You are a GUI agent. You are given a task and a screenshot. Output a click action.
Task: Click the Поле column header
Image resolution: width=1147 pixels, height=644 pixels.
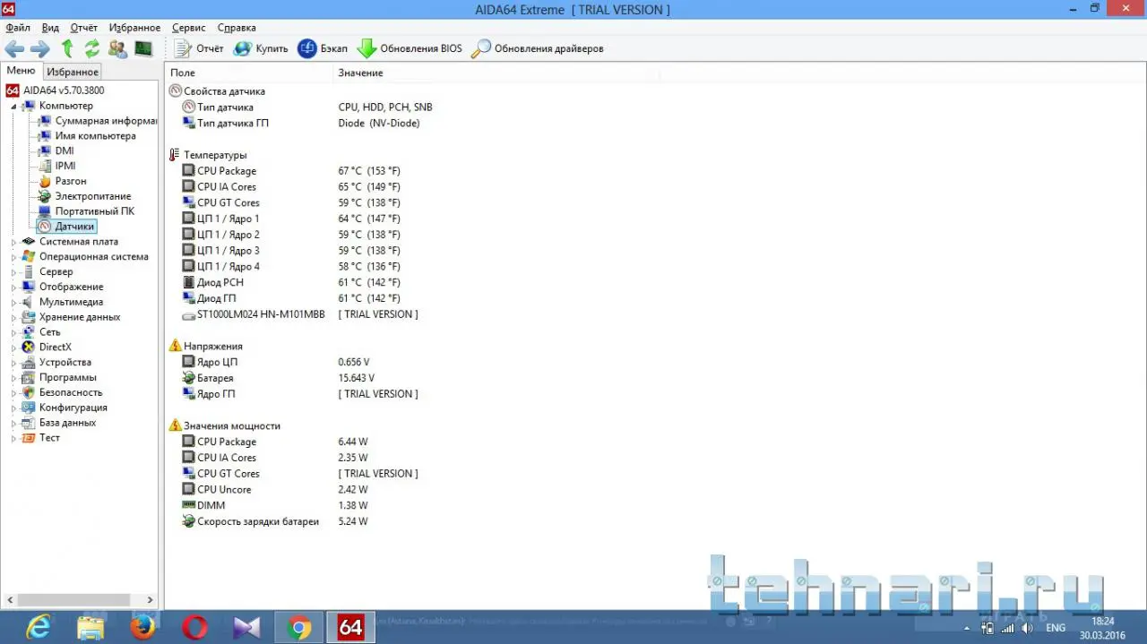[x=248, y=73]
